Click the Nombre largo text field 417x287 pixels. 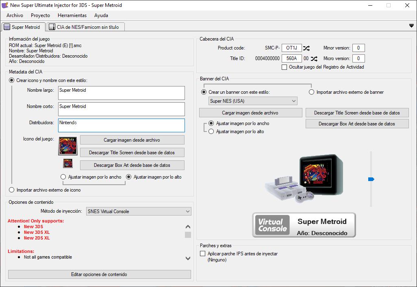point(121,93)
